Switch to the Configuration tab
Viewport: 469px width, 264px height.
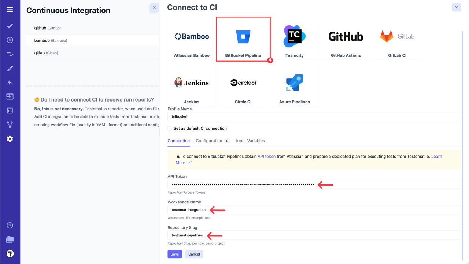209,141
